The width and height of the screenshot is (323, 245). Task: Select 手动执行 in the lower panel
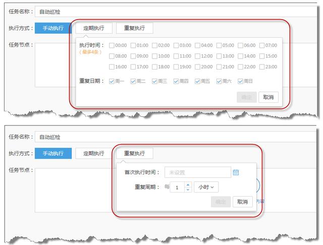pos(53,153)
